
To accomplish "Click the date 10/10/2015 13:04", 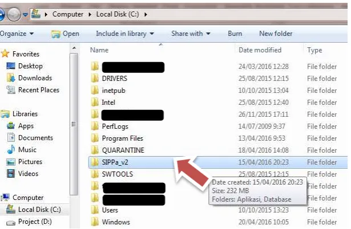I will coord(263,91).
